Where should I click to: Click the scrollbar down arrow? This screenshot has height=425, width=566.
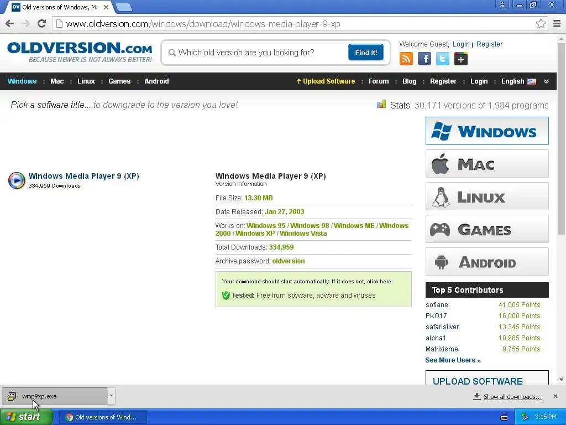point(561,380)
